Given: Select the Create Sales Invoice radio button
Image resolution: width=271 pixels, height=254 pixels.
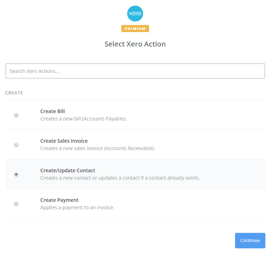Looking at the screenshot, I should point(16,145).
